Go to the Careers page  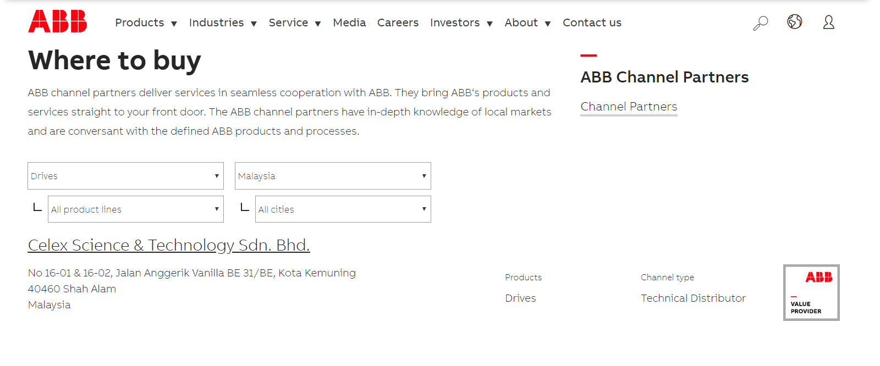coord(398,23)
